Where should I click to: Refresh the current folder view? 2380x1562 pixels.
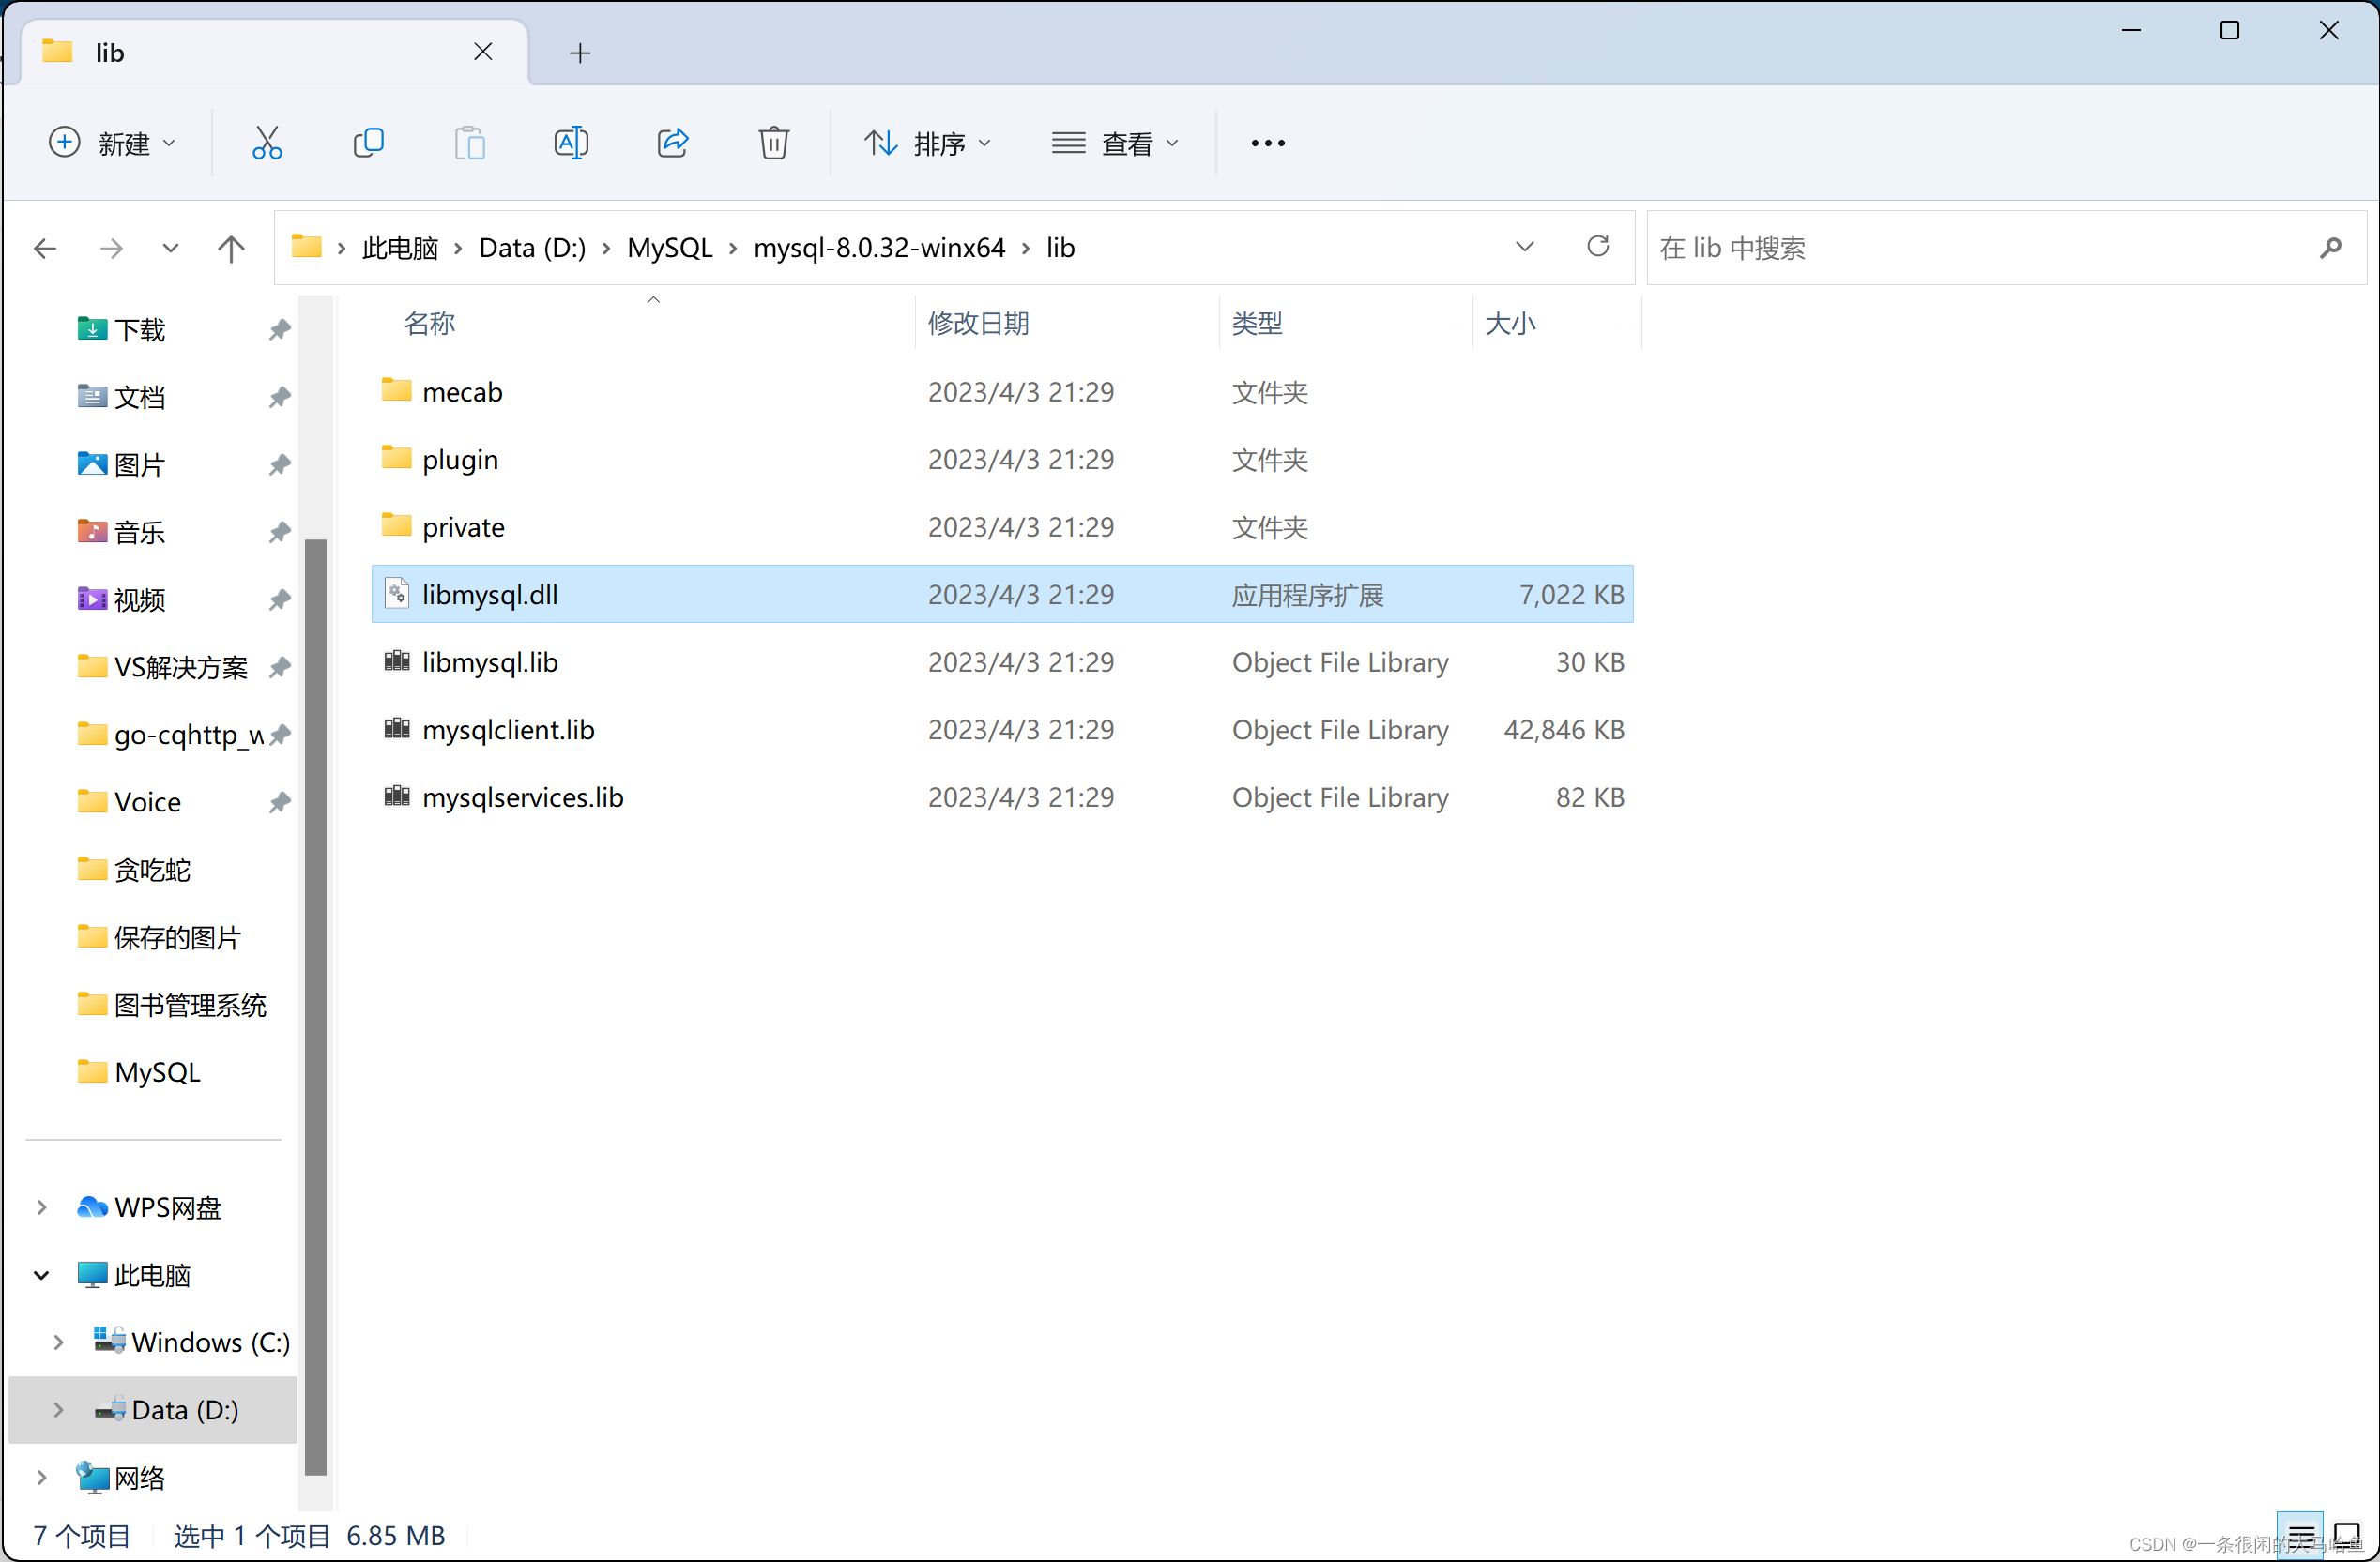pyautogui.click(x=1598, y=247)
